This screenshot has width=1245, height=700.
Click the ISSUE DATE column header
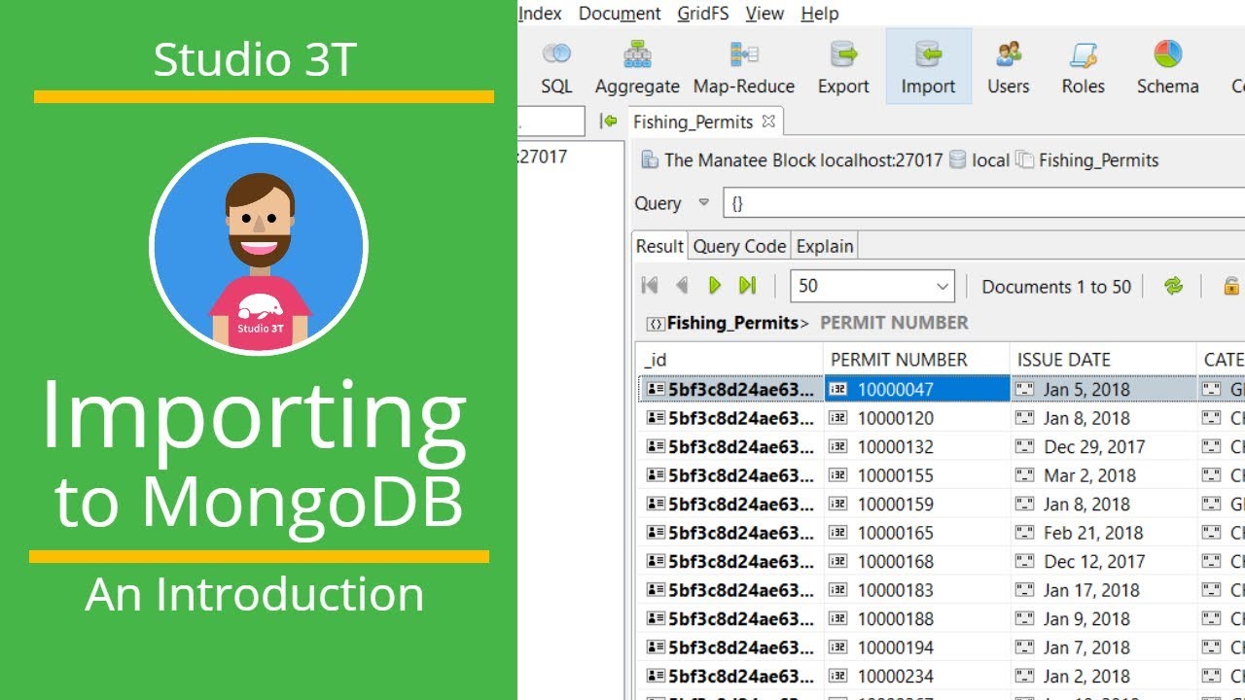click(1104, 360)
